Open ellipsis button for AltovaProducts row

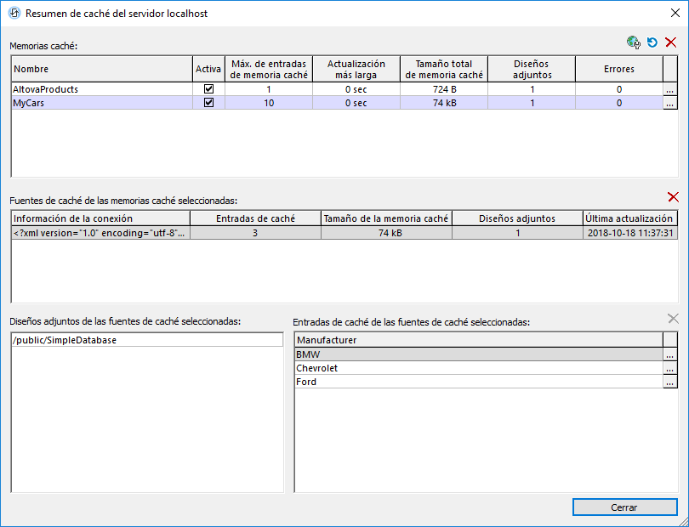tap(669, 89)
